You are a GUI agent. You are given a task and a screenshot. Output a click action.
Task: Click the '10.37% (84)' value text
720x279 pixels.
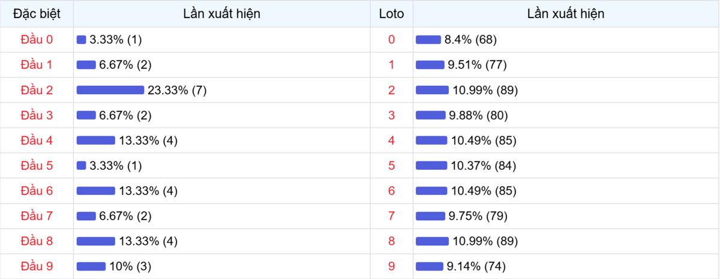pyautogui.click(x=484, y=166)
